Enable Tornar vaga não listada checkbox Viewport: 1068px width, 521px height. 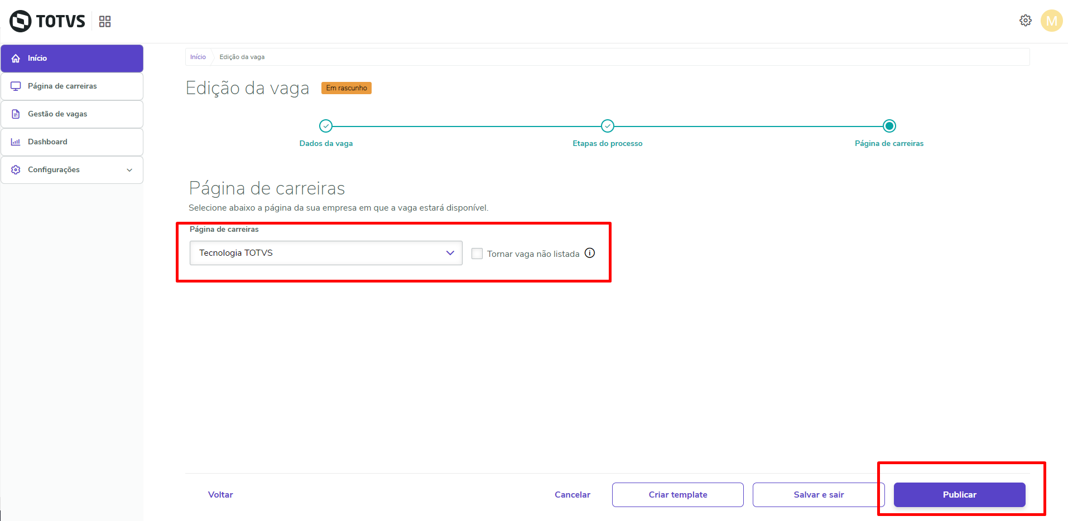click(477, 254)
